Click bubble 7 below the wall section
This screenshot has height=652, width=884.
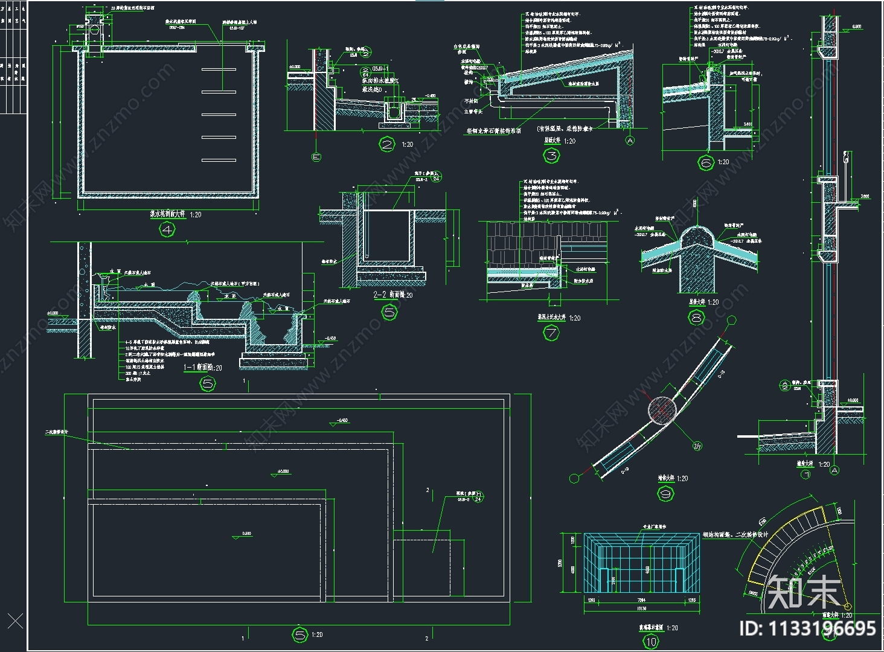click(805, 475)
